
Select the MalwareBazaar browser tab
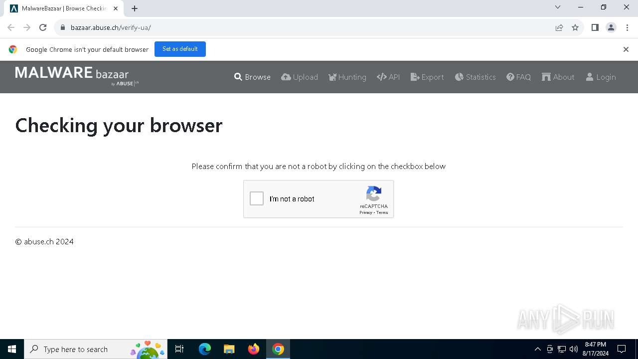(63, 8)
